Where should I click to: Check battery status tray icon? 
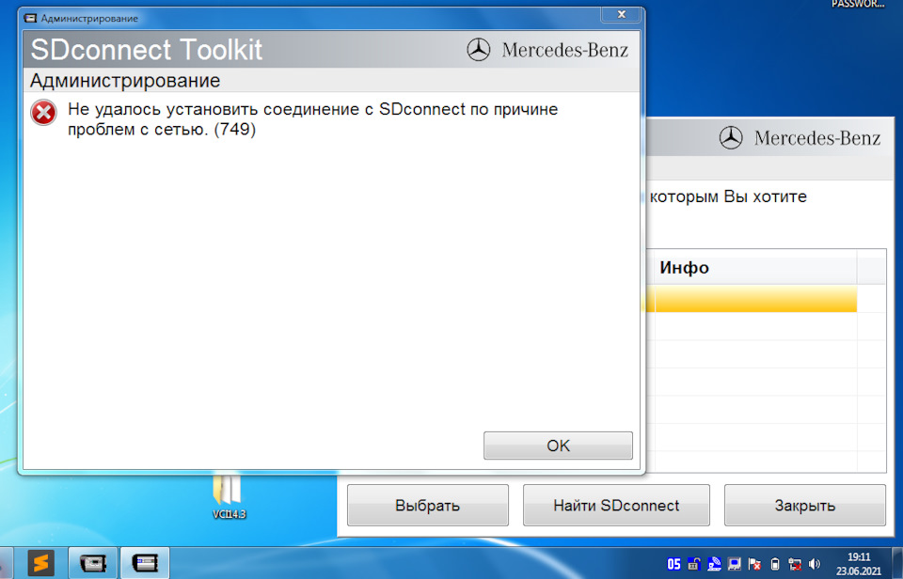(775, 564)
